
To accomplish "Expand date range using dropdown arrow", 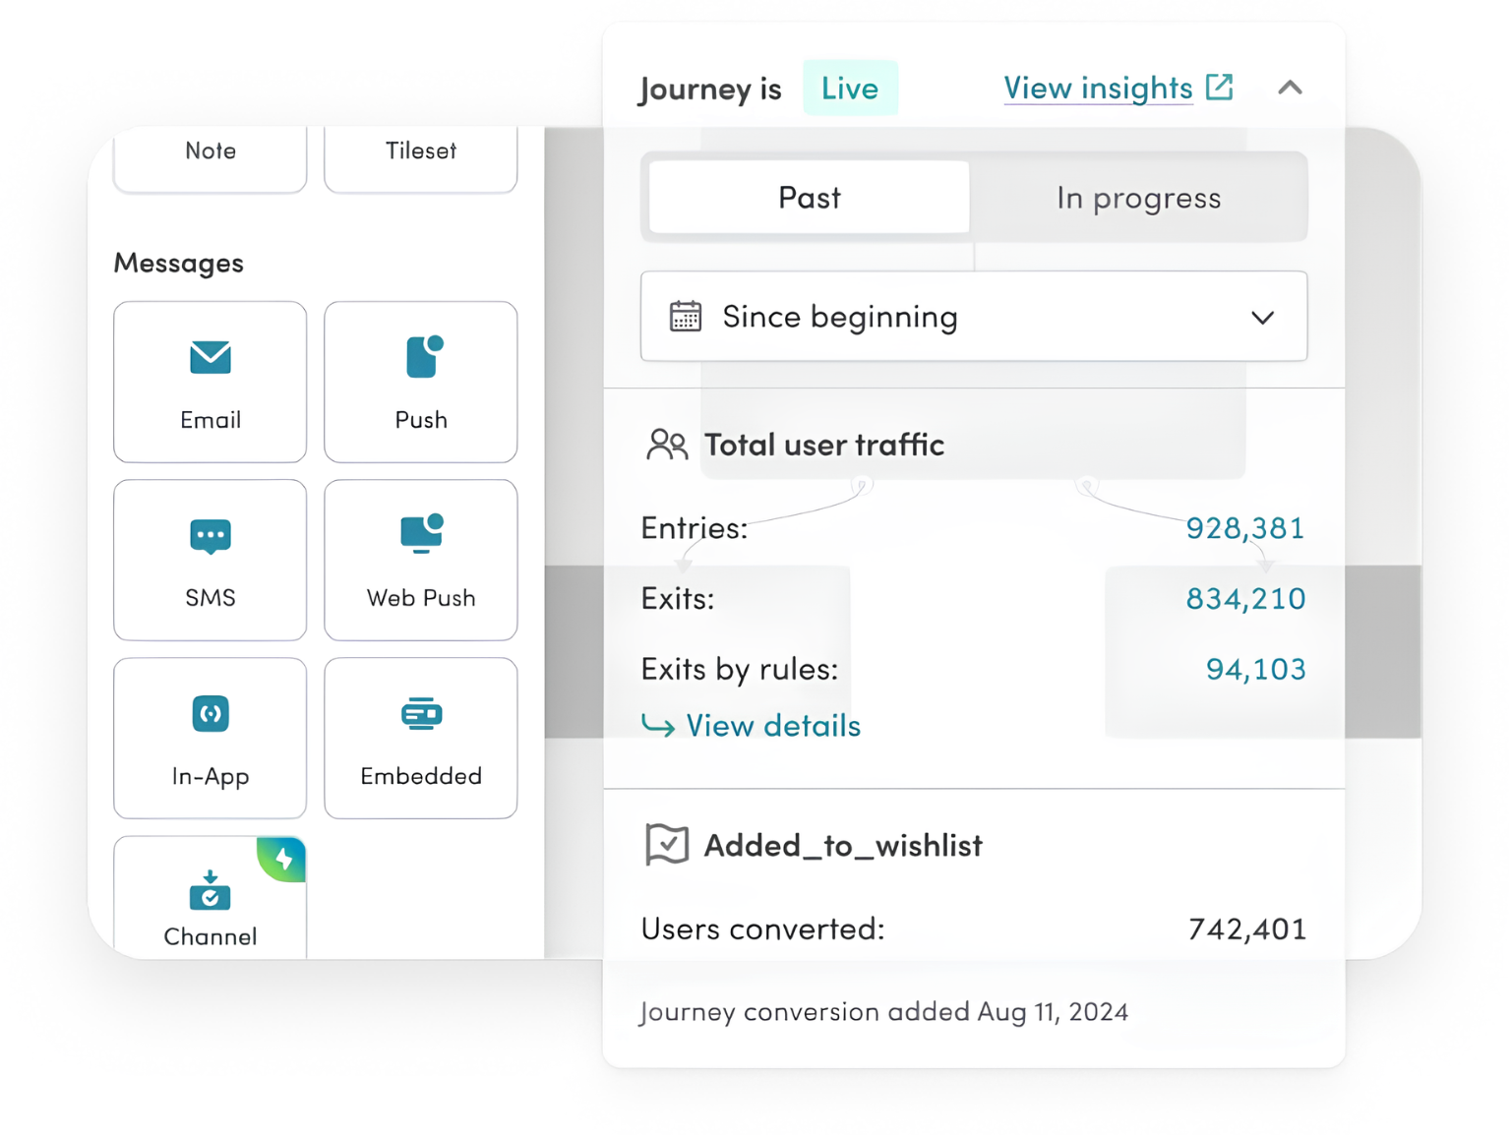I will click(1263, 318).
